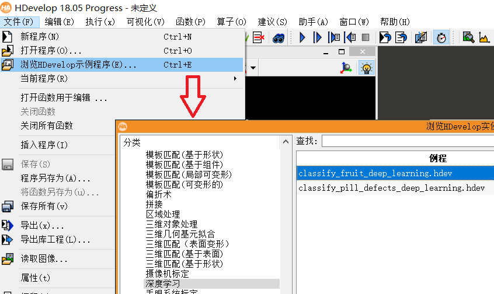Select 三维对象处理 category

coord(172,225)
